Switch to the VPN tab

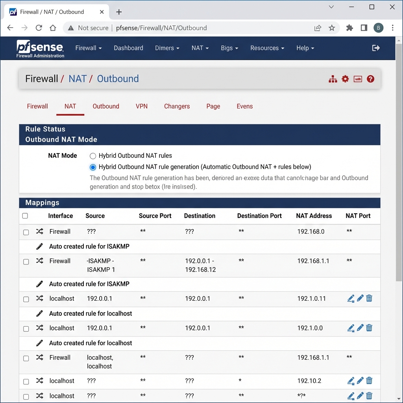(x=142, y=106)
